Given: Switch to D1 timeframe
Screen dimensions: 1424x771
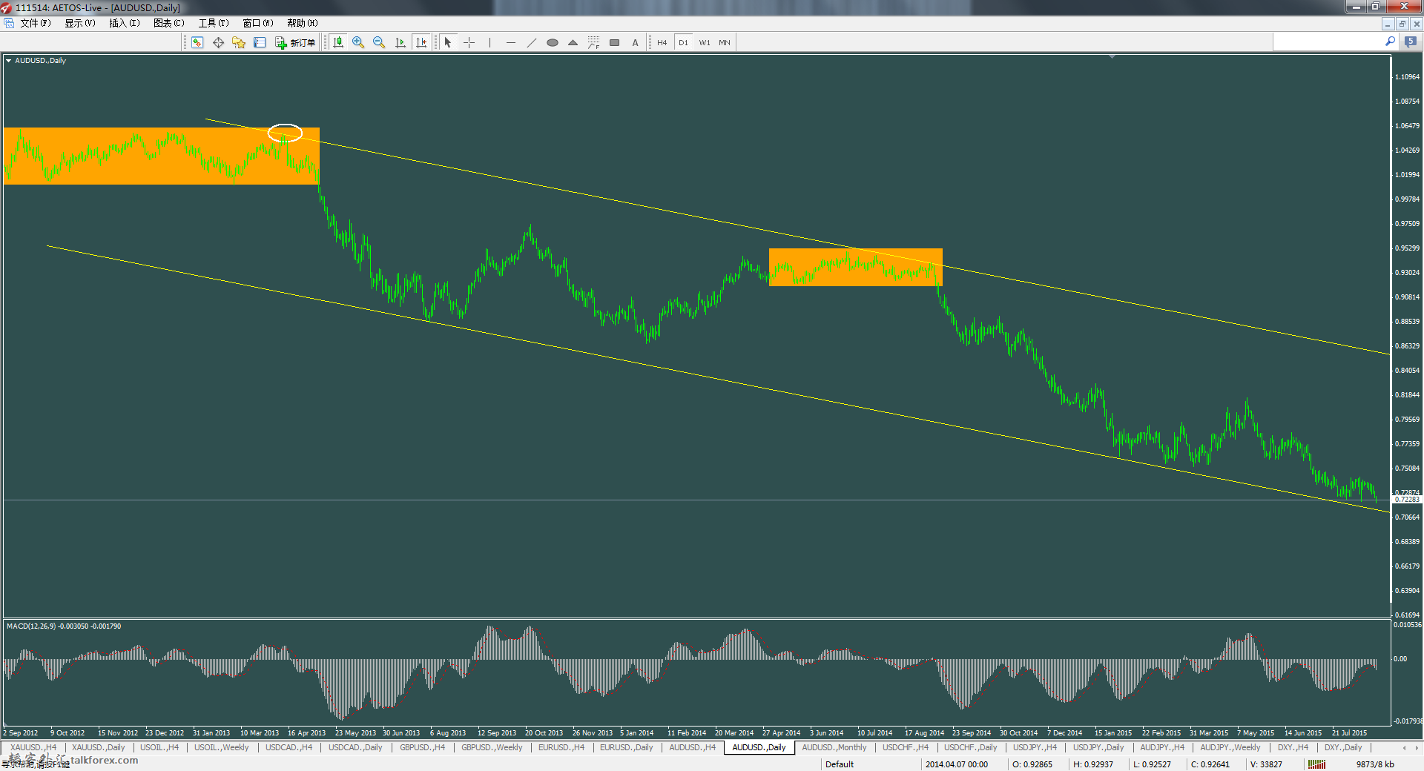Looking at the screenshot, I should [683, 42].
